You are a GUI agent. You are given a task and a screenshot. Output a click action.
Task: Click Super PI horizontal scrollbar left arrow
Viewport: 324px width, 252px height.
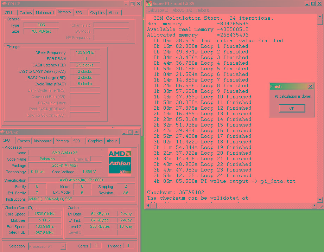(x=149, y=205)
